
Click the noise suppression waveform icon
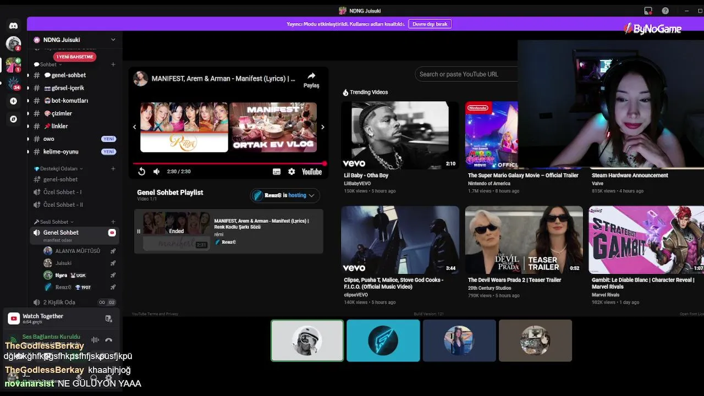click(95, 340)
